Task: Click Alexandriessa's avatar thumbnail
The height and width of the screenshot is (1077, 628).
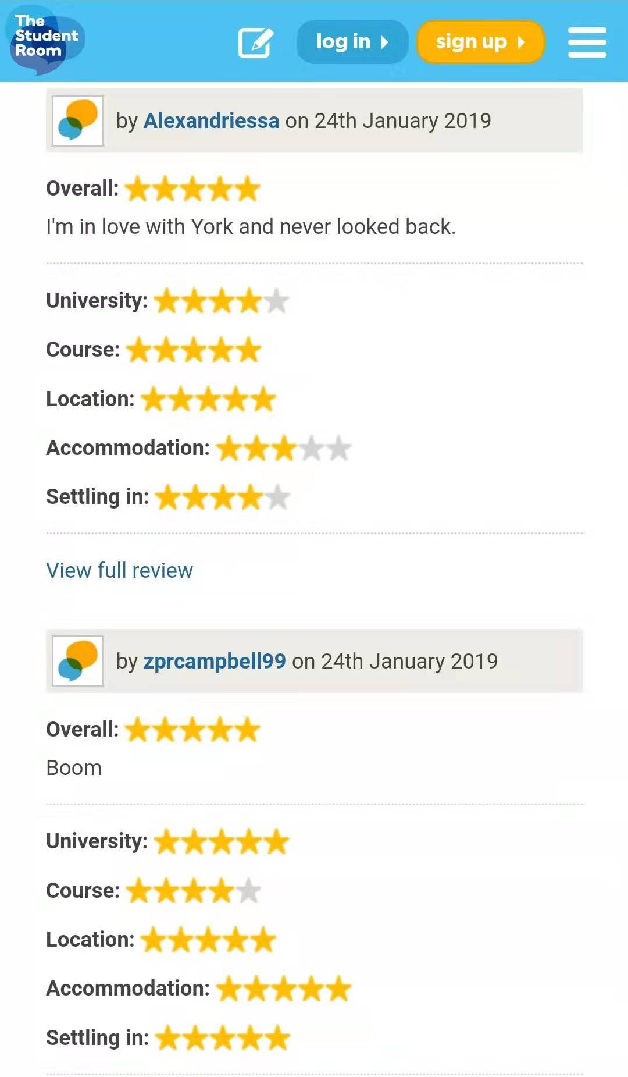Action: click(78, 120)
